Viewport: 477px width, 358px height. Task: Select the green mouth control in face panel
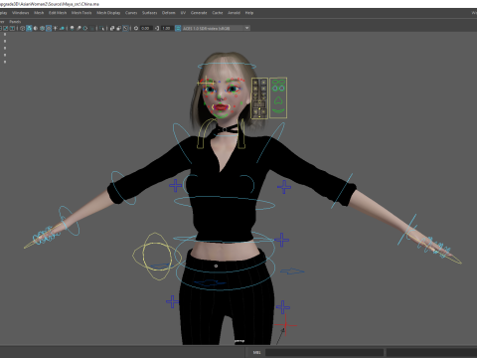point(278,111)
